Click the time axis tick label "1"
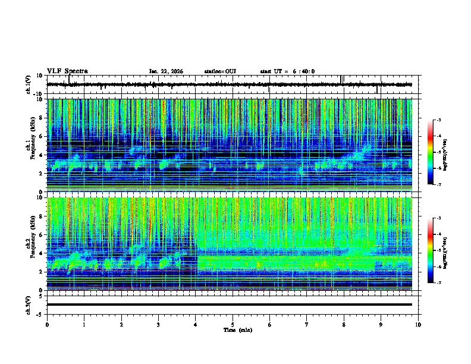The image size is (471, 364). point(84,325)
